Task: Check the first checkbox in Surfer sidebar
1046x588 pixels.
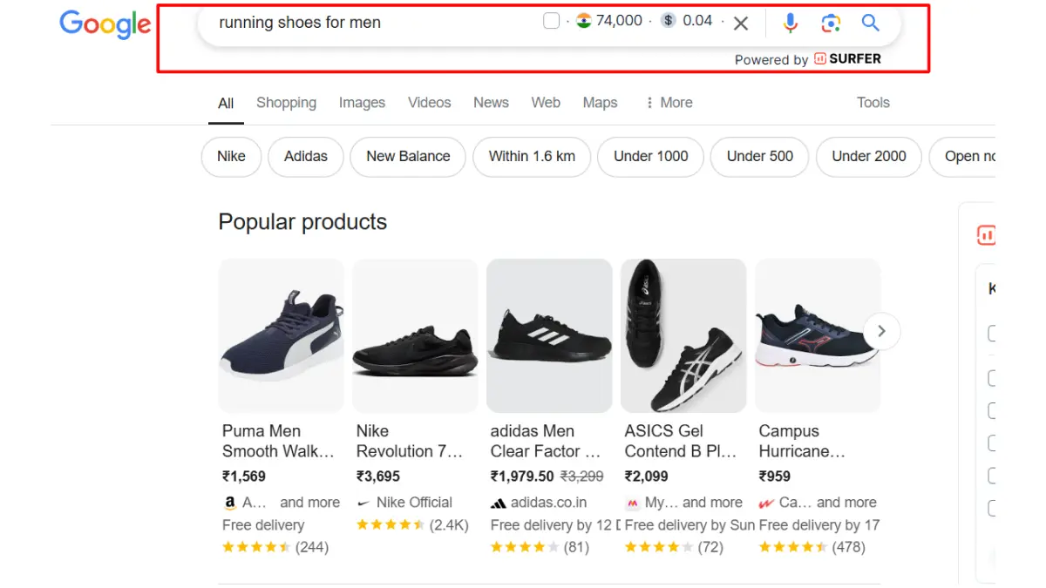Action: click(x=992, y=334)
